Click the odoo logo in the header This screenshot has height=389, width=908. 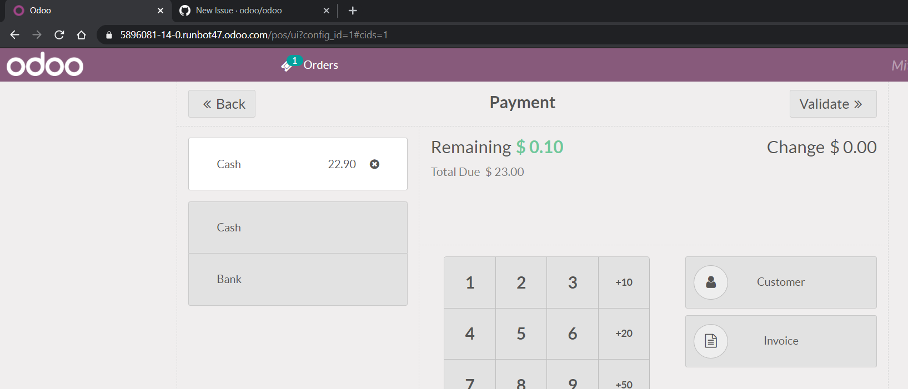(44, 64)
